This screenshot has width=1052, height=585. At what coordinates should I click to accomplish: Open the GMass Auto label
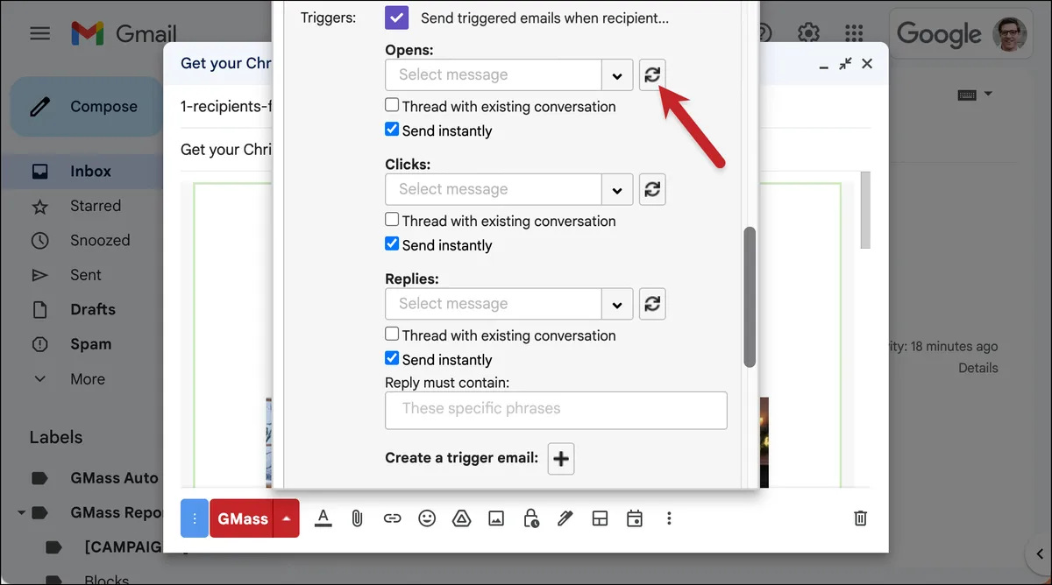114,478
